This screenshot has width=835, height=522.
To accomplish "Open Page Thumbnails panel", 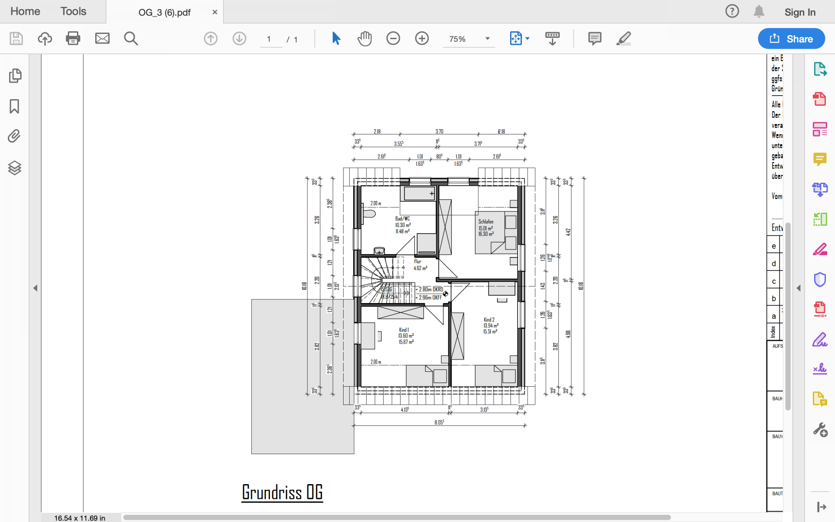I will pos(15,76).
